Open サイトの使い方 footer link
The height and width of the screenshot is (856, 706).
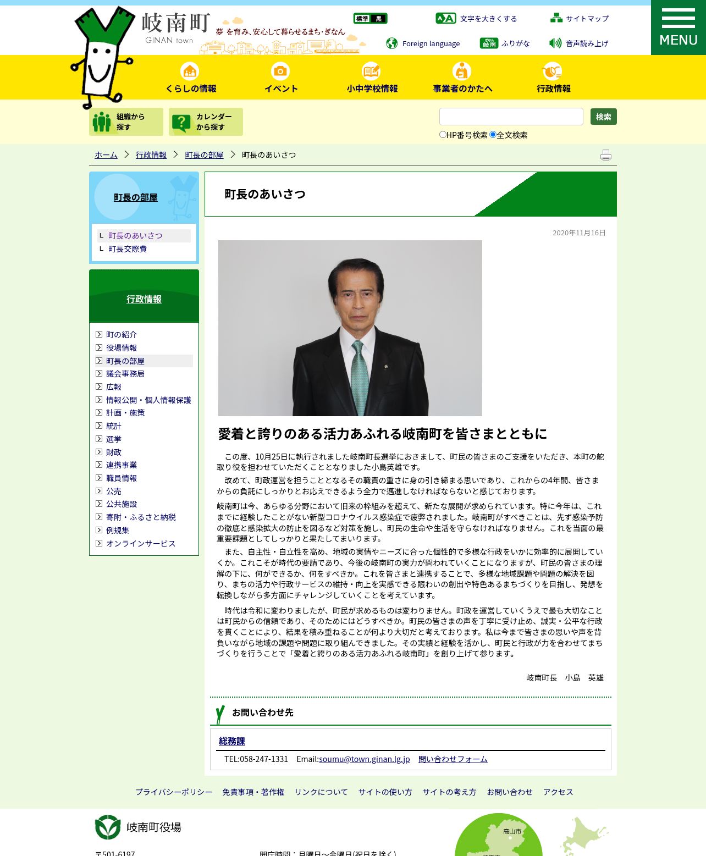(x=385, y=792)
